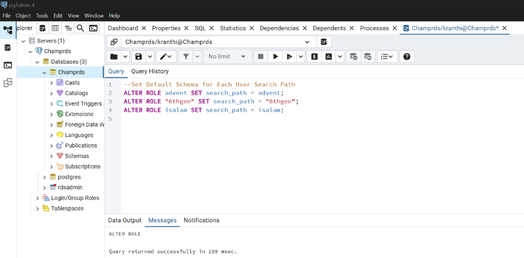Open the Execute options dropdown arrow
This screenshot has height=258, width=524.
pos(301,56)
